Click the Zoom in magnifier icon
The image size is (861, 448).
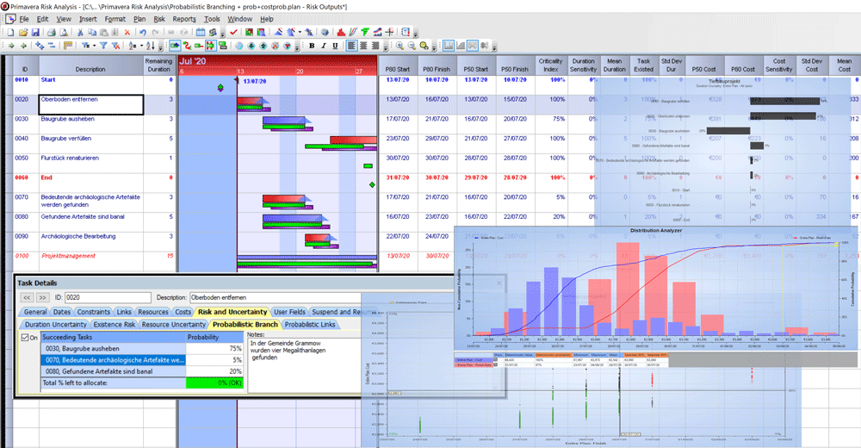click(400, 45)
